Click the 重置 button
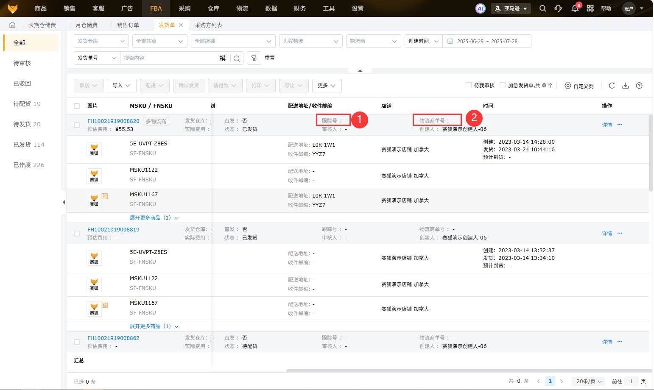The height and width of the screenshot is (390, 654). 270,58
